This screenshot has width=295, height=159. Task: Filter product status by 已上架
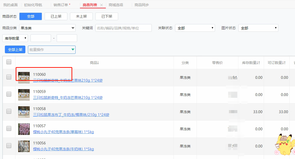point(56,16)
